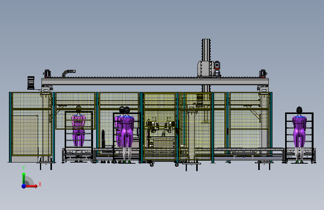Select the left caster wheel under the central cart
324x210 pixels.
coord(152,164)
